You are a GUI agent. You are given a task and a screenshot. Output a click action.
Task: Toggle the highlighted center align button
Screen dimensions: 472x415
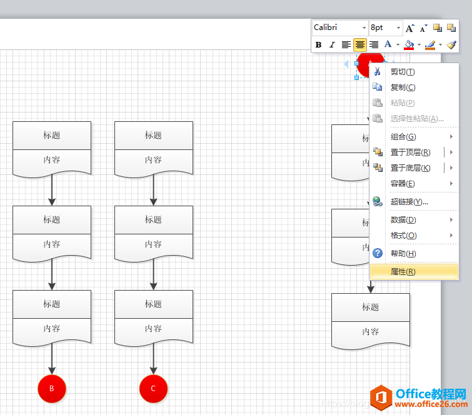click(359, 45)
